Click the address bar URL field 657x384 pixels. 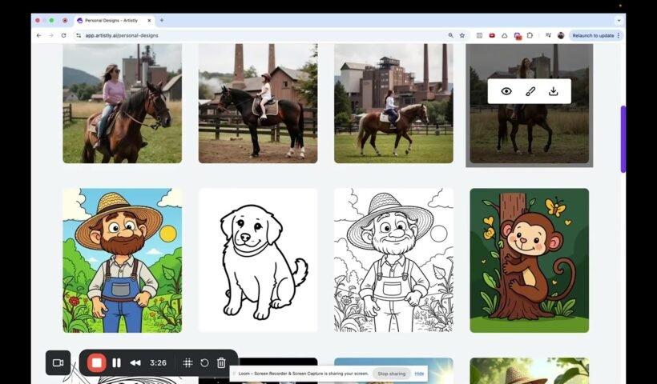click(240, 35)
